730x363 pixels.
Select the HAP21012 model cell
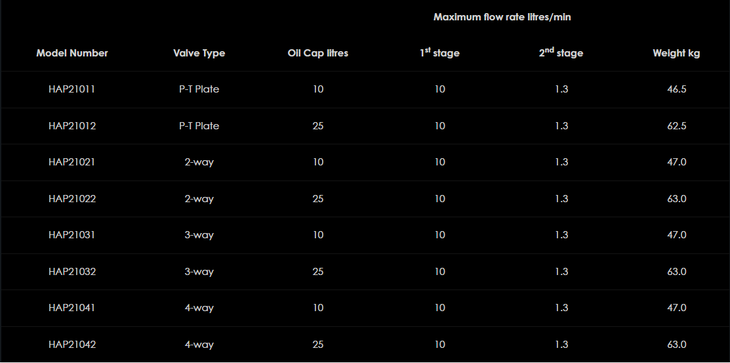tap(72, 126)
